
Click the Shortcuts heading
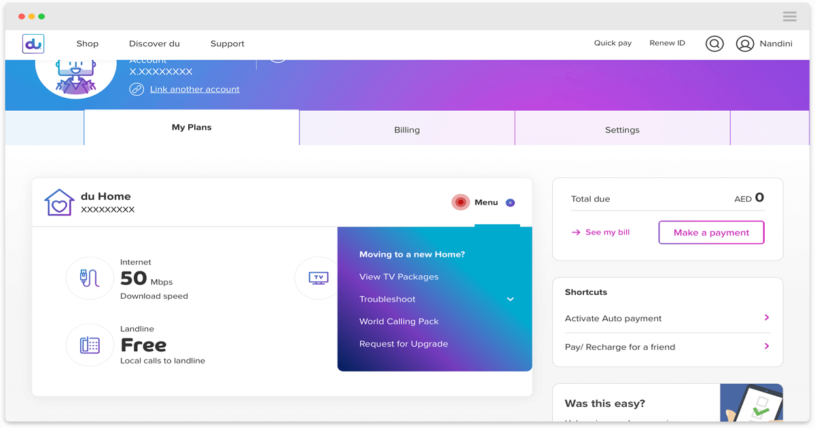pyautogui.click(x=586, y=292)
